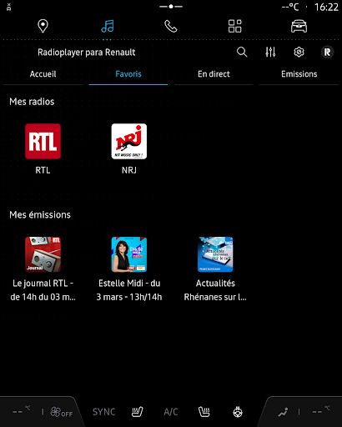
Task: Open the navigation map pin icon
Action: [43, 26]
